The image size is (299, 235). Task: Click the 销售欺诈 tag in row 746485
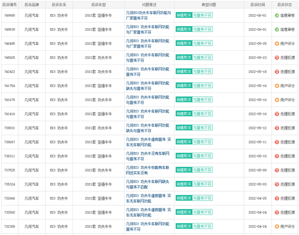(x=184, y=43)
